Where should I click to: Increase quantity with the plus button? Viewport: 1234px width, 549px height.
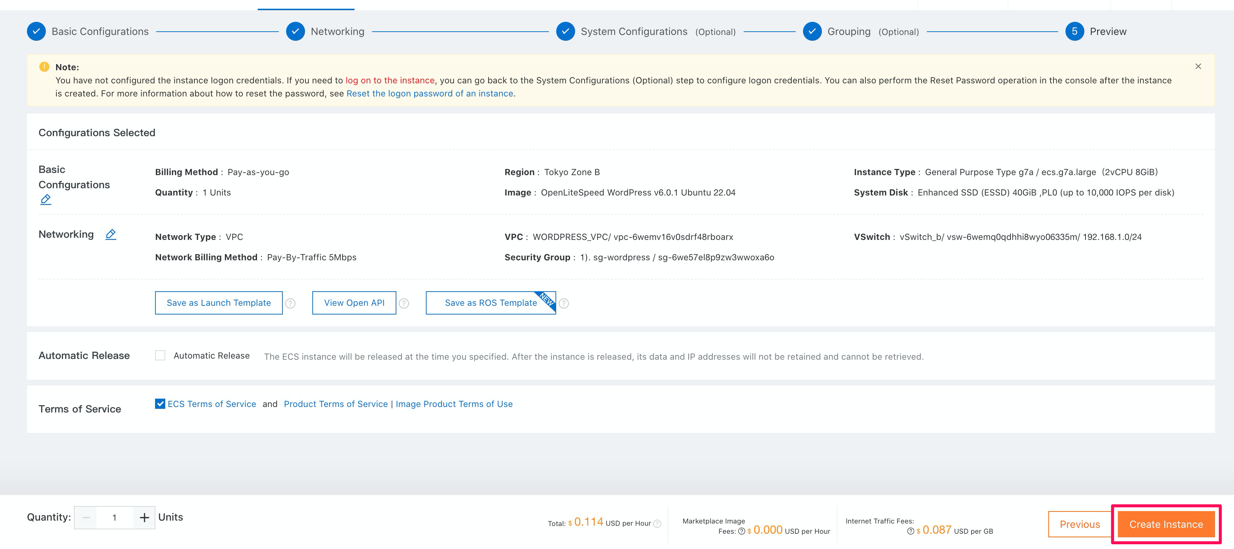(x=144, y=517)
